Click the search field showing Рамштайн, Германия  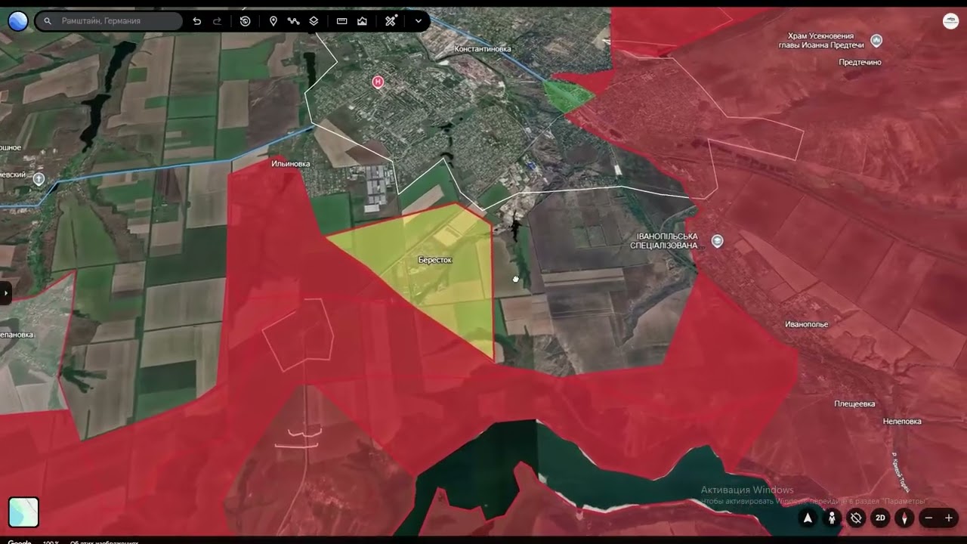pos(110,21)
